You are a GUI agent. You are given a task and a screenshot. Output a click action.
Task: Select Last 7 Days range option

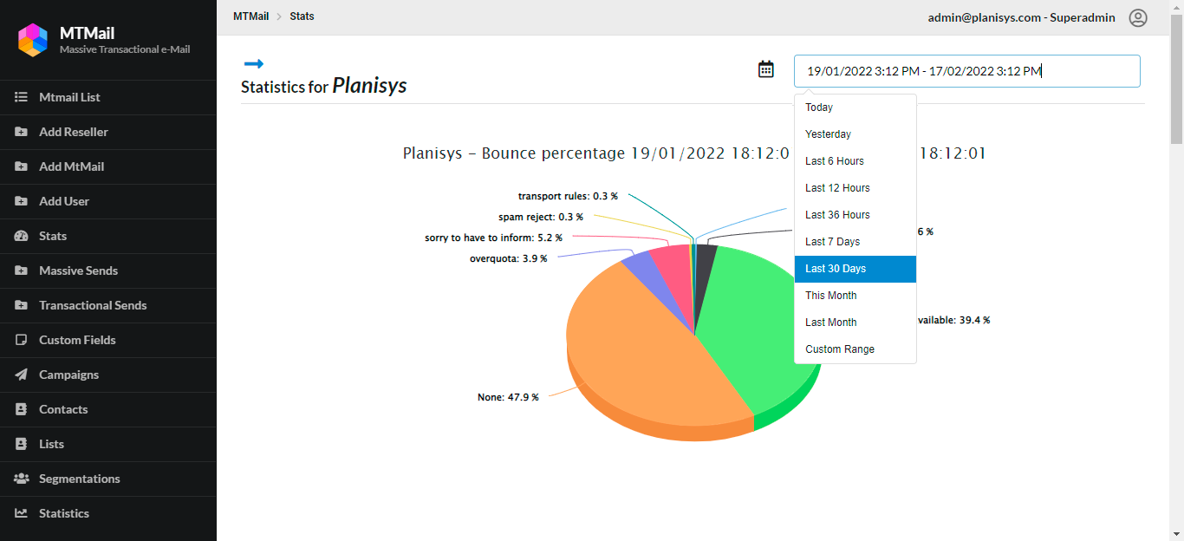(832, 242)
